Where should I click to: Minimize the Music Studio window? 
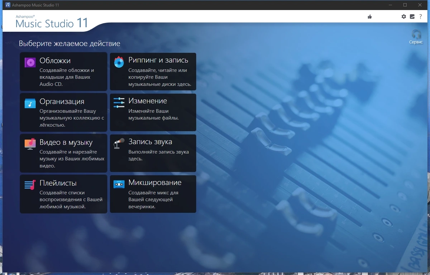tap(390, 5)
